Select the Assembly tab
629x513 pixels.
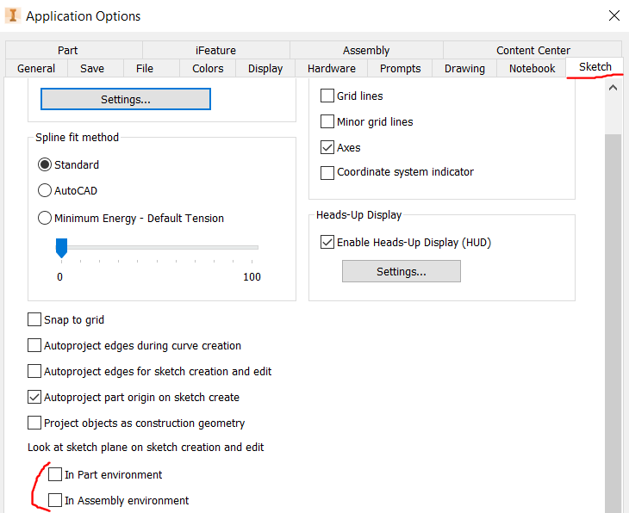(366, 51)
